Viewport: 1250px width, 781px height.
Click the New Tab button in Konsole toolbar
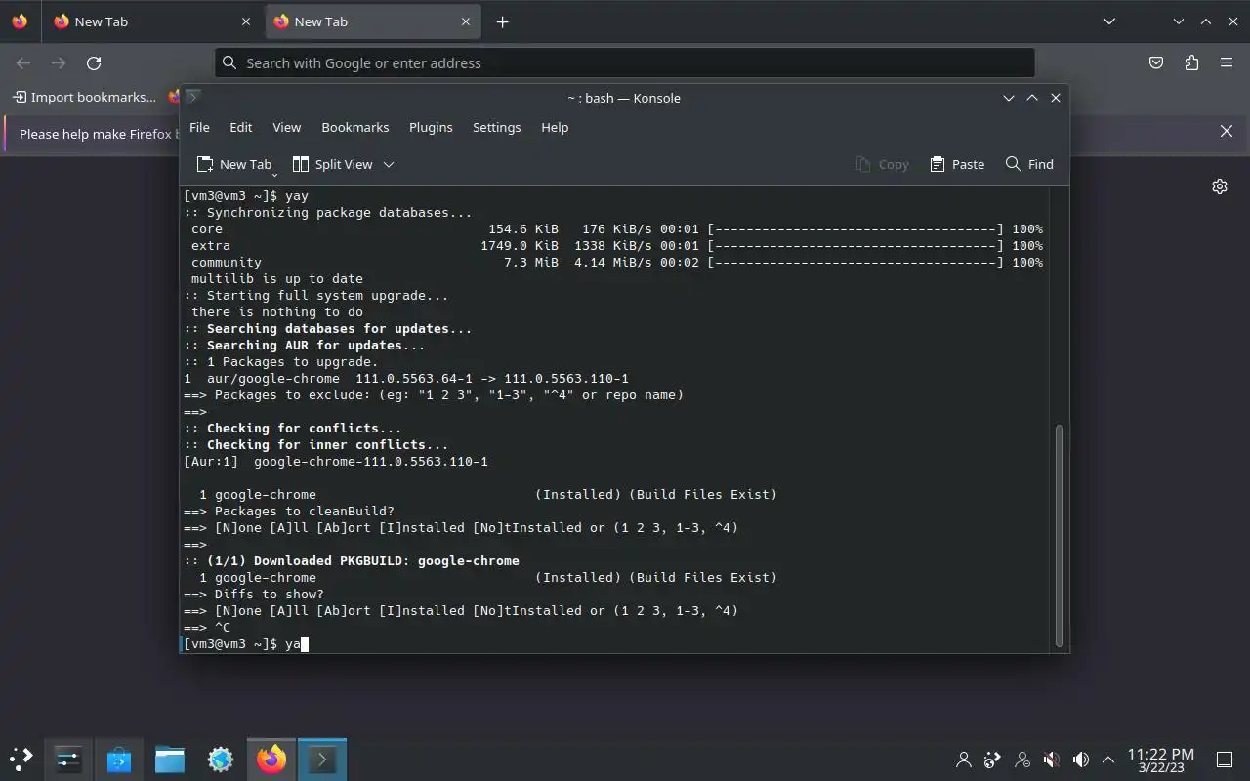(x=234, y=164)
